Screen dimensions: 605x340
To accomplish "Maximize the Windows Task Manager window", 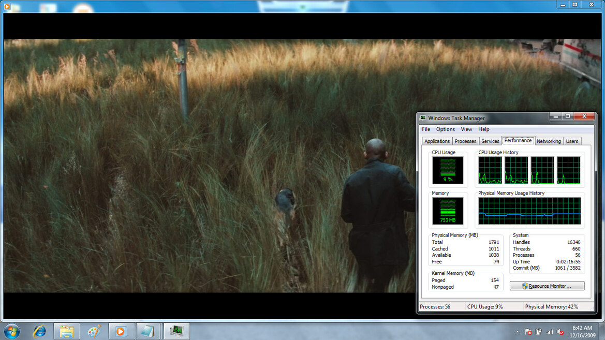I will click(568, 116).
